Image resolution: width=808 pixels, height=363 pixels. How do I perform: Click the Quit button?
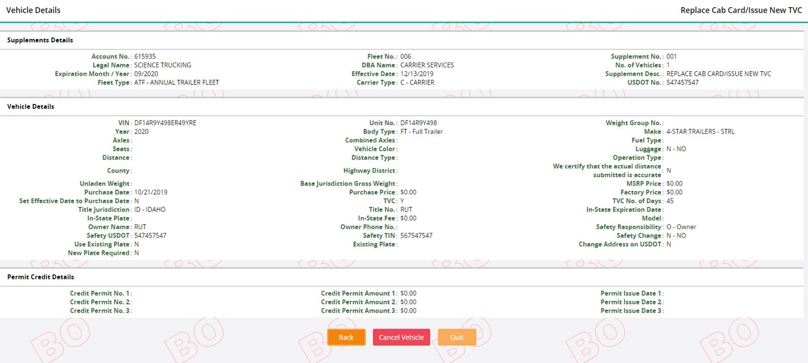point(456,337)
